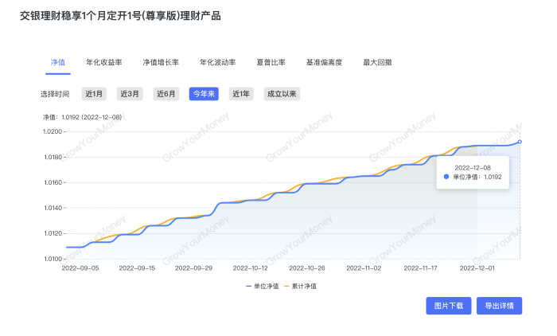
Task: Click the 1.0120 y-axis value
Action: 53,233
